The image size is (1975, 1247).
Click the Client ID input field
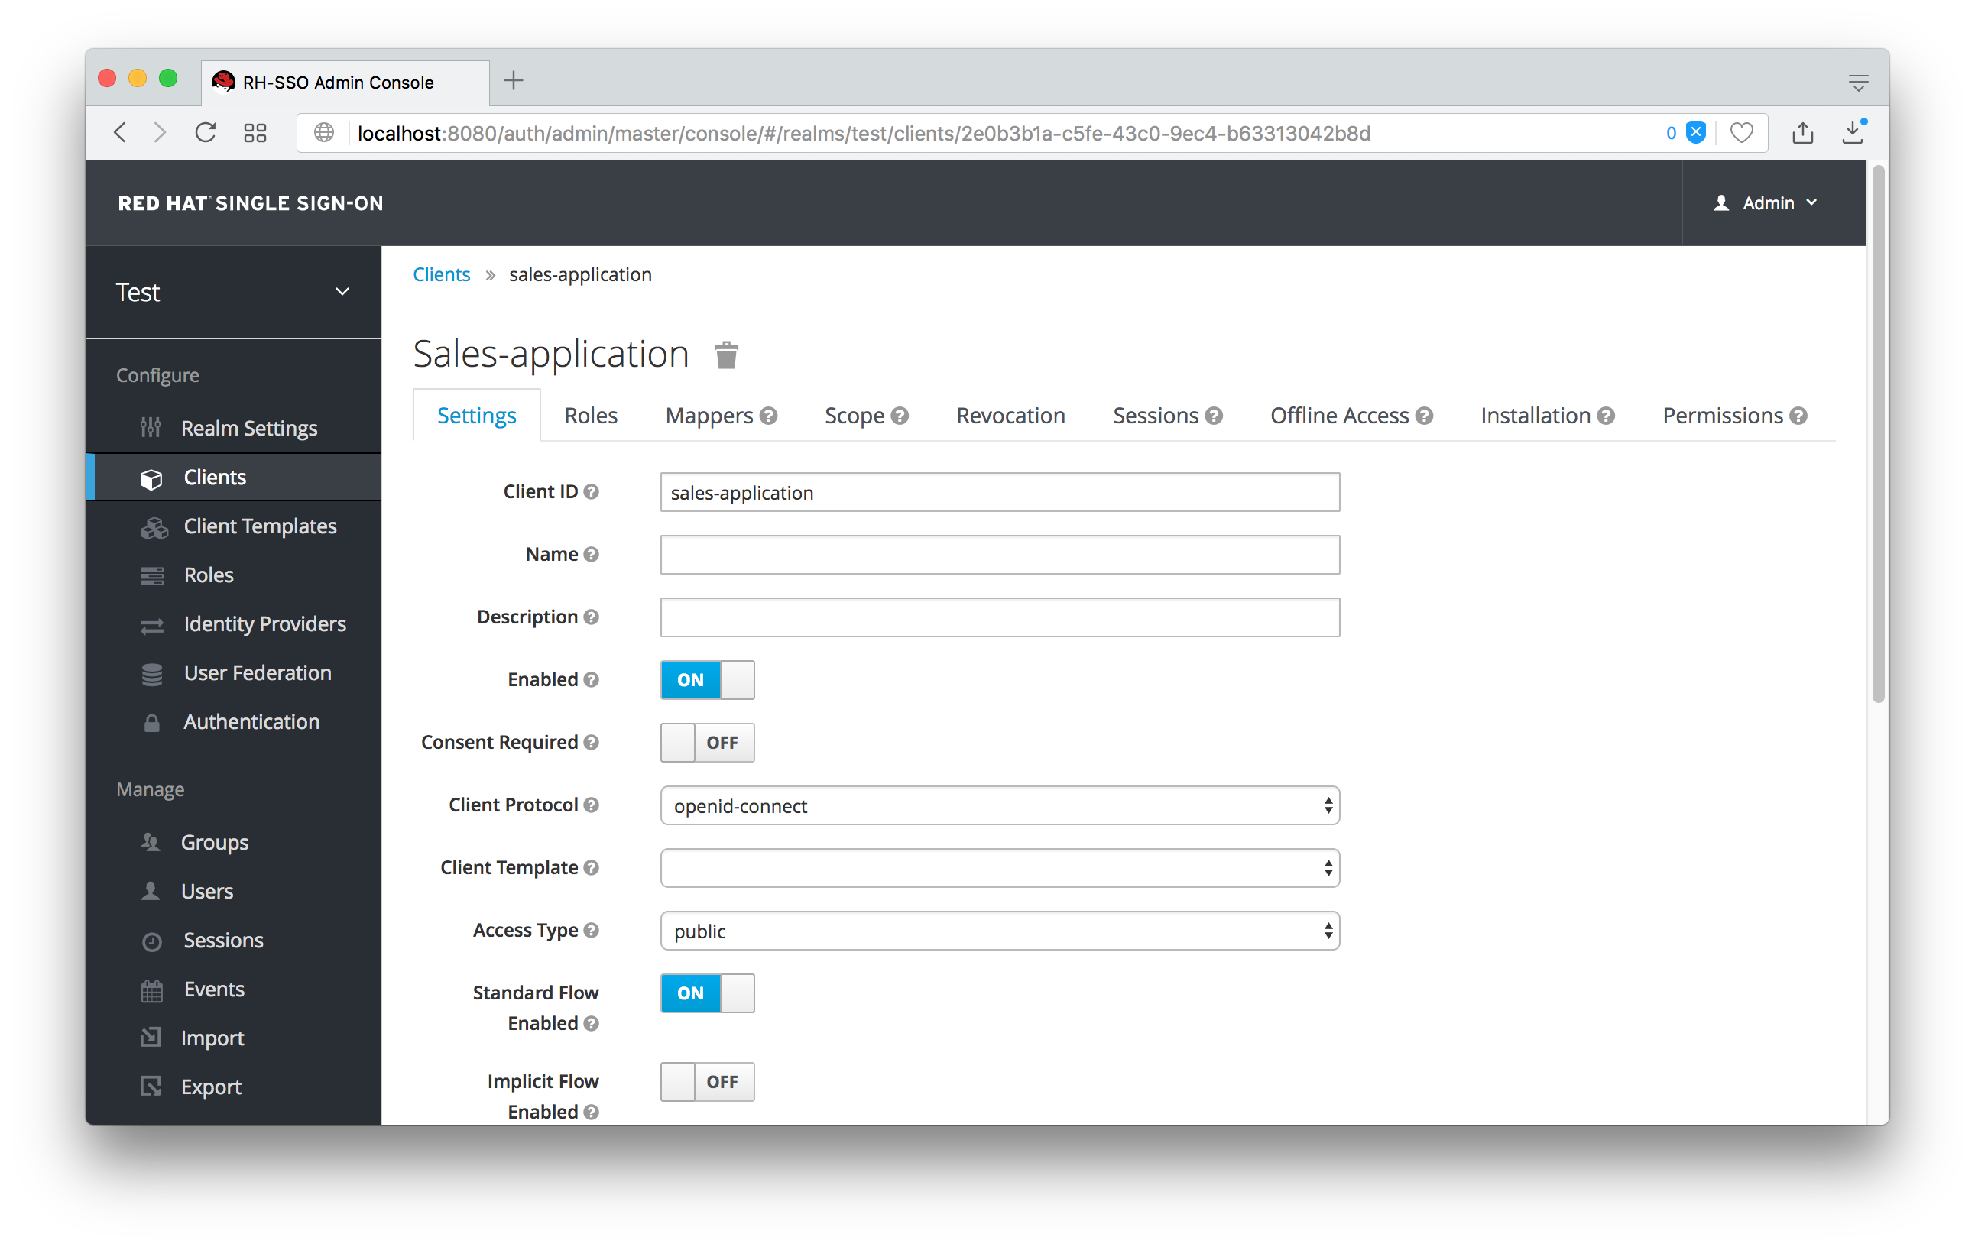click(1000, 491)
